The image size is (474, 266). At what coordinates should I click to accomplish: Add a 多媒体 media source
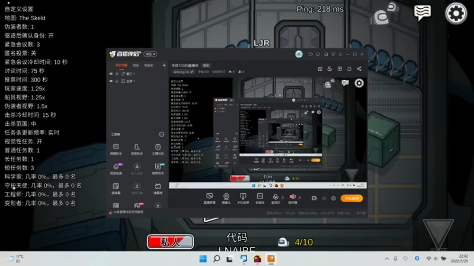tap(260, 199)
